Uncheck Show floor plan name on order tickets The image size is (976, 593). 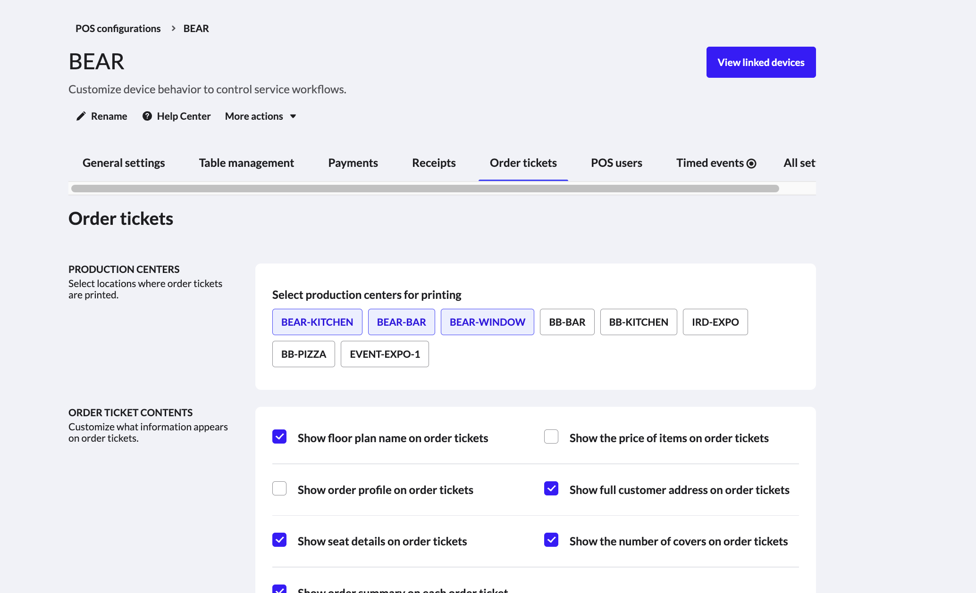279,437
